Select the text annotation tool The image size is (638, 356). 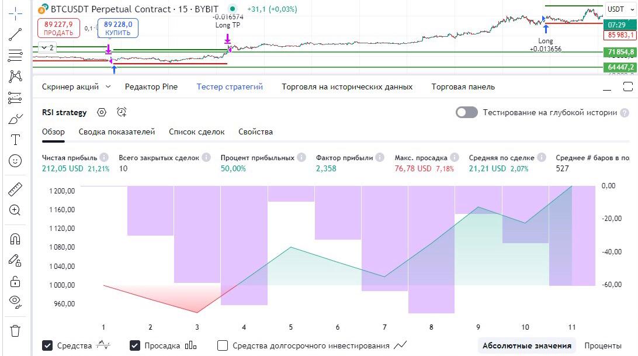click(x=16, y=140)
